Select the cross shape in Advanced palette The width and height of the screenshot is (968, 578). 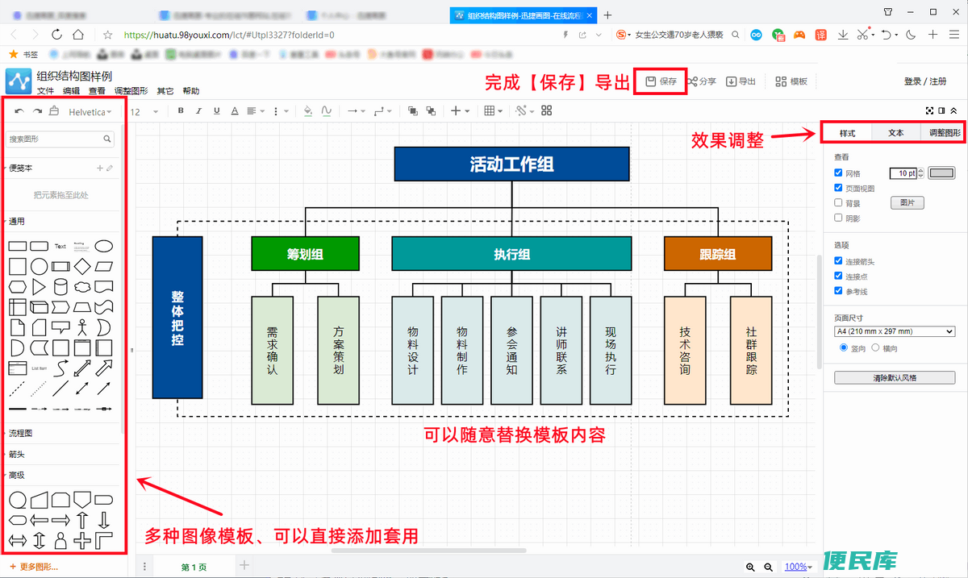82,539
